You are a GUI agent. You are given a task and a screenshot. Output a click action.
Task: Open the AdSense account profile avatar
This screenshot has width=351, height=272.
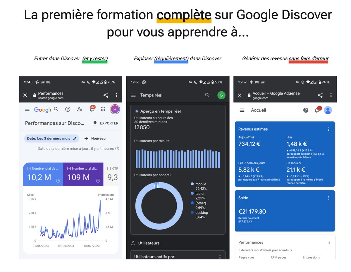click(x=328, y=110)
